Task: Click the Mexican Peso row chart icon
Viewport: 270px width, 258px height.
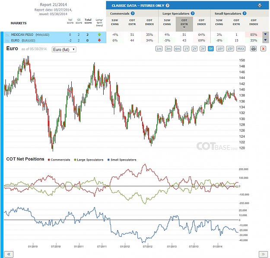Action: click(x=7, y=35)
